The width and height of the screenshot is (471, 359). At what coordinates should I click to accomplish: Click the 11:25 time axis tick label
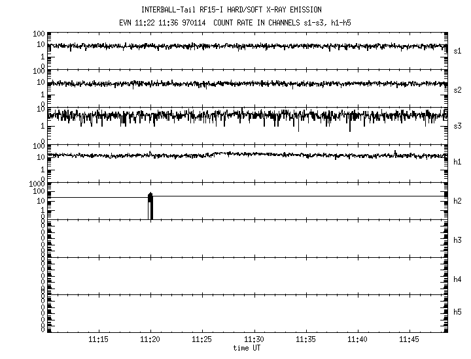[x=202, y=340]
